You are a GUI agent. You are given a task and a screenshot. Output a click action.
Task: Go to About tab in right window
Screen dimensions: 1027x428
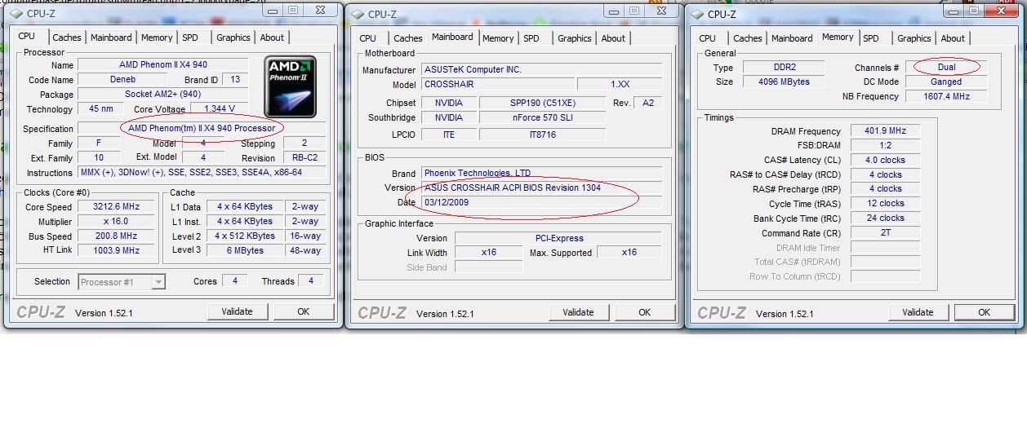point(953,38)
